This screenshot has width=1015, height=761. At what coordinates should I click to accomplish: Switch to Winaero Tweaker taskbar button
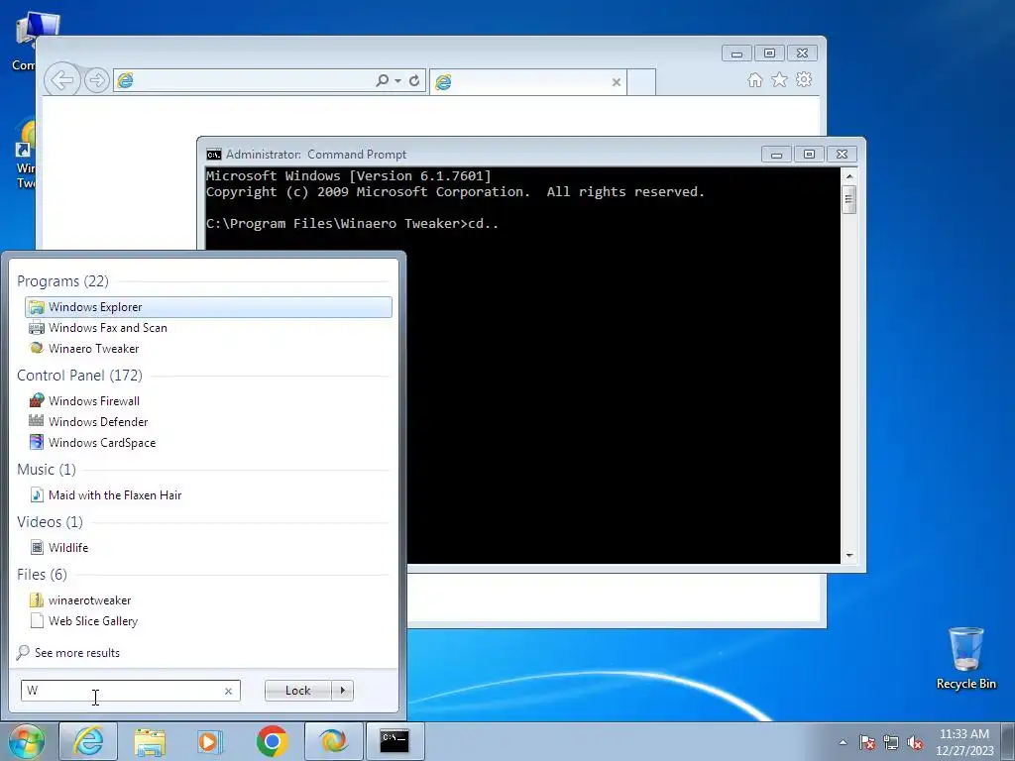[x=333, y=741]
